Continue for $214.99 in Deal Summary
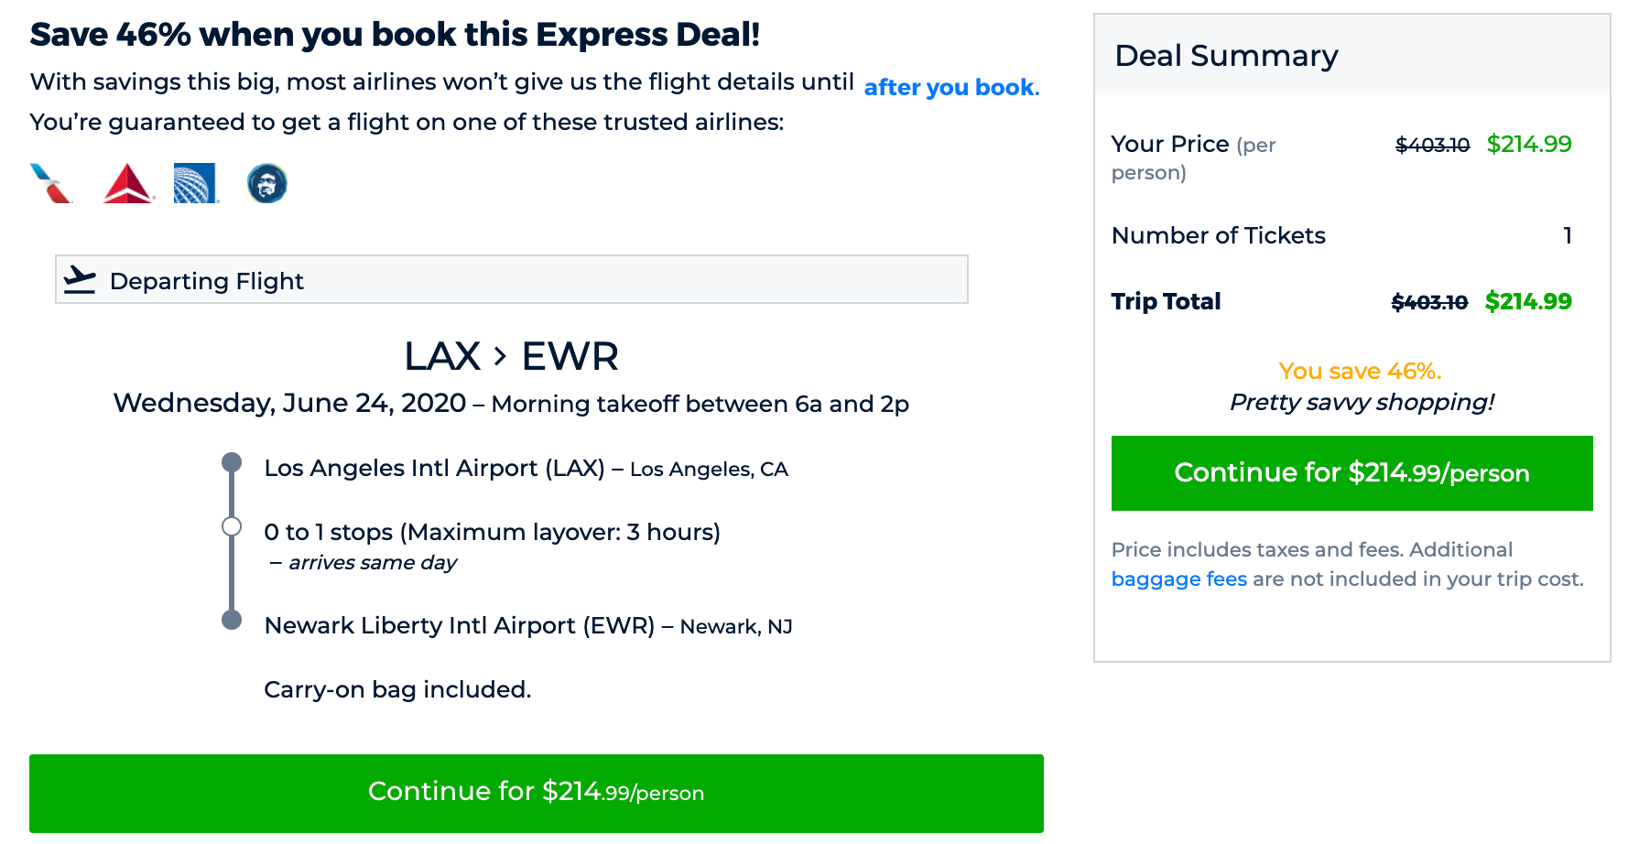Screen dimensions: 1628x844 1351,473
